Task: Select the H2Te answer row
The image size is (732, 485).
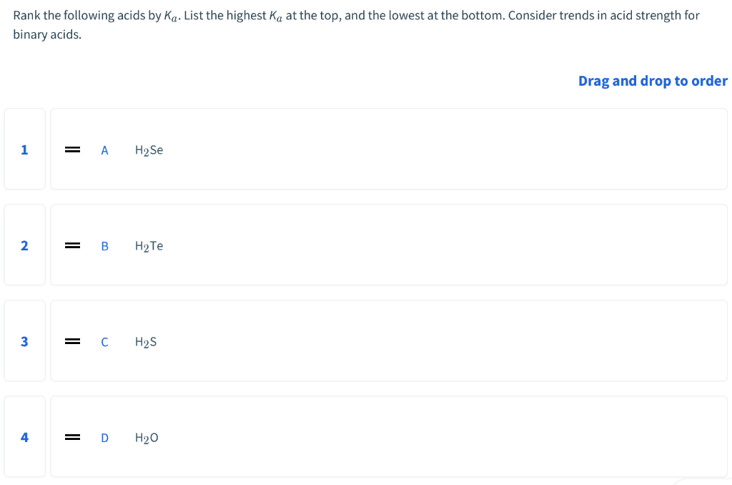Action: coord(389,245)
